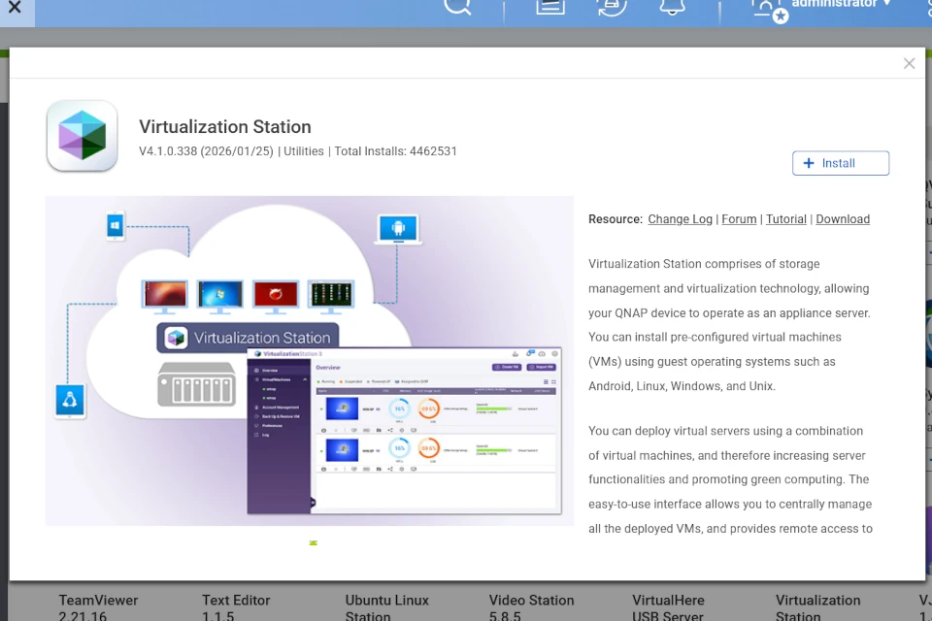Install Virtualization Station
The image size is (932, 621).
pos(840,163)
